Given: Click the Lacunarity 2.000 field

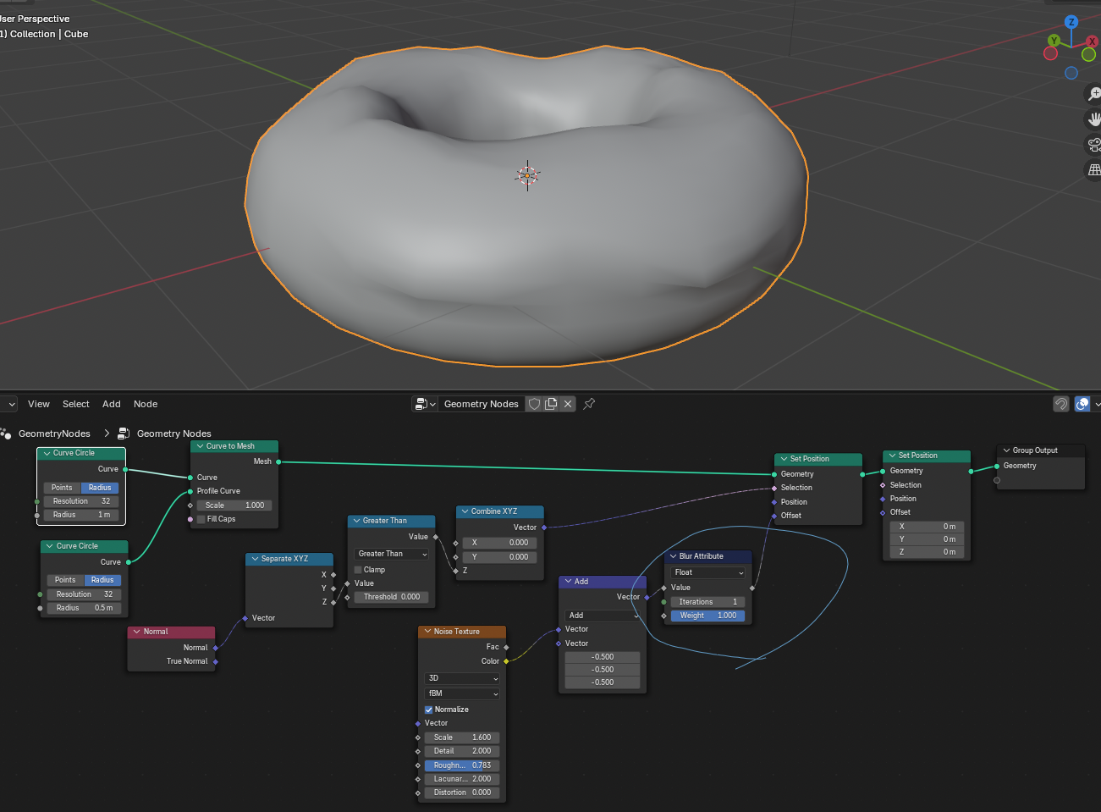Looking at the screenshot, I should (x=462, y=779).
